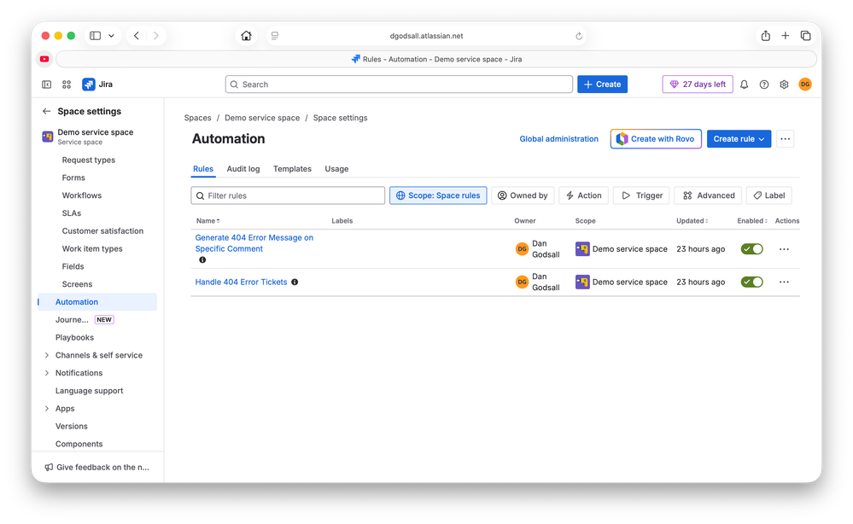Switch to the Templates tab
This screenshot has width=853, height=524.
292,169
